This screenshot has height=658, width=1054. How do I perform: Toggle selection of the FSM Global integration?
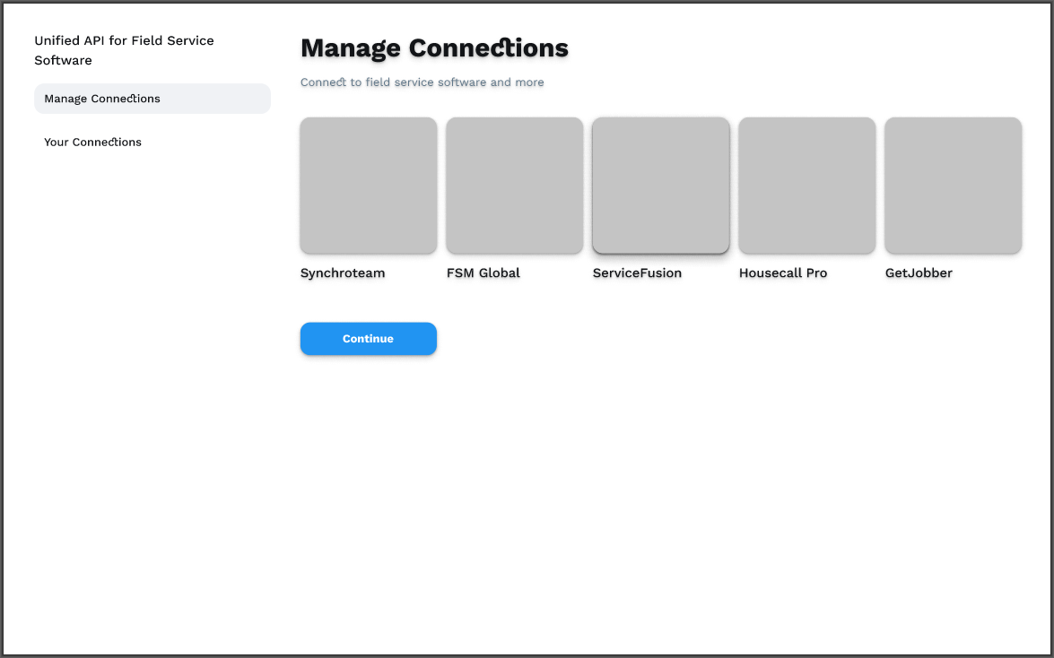click(513, 185)
